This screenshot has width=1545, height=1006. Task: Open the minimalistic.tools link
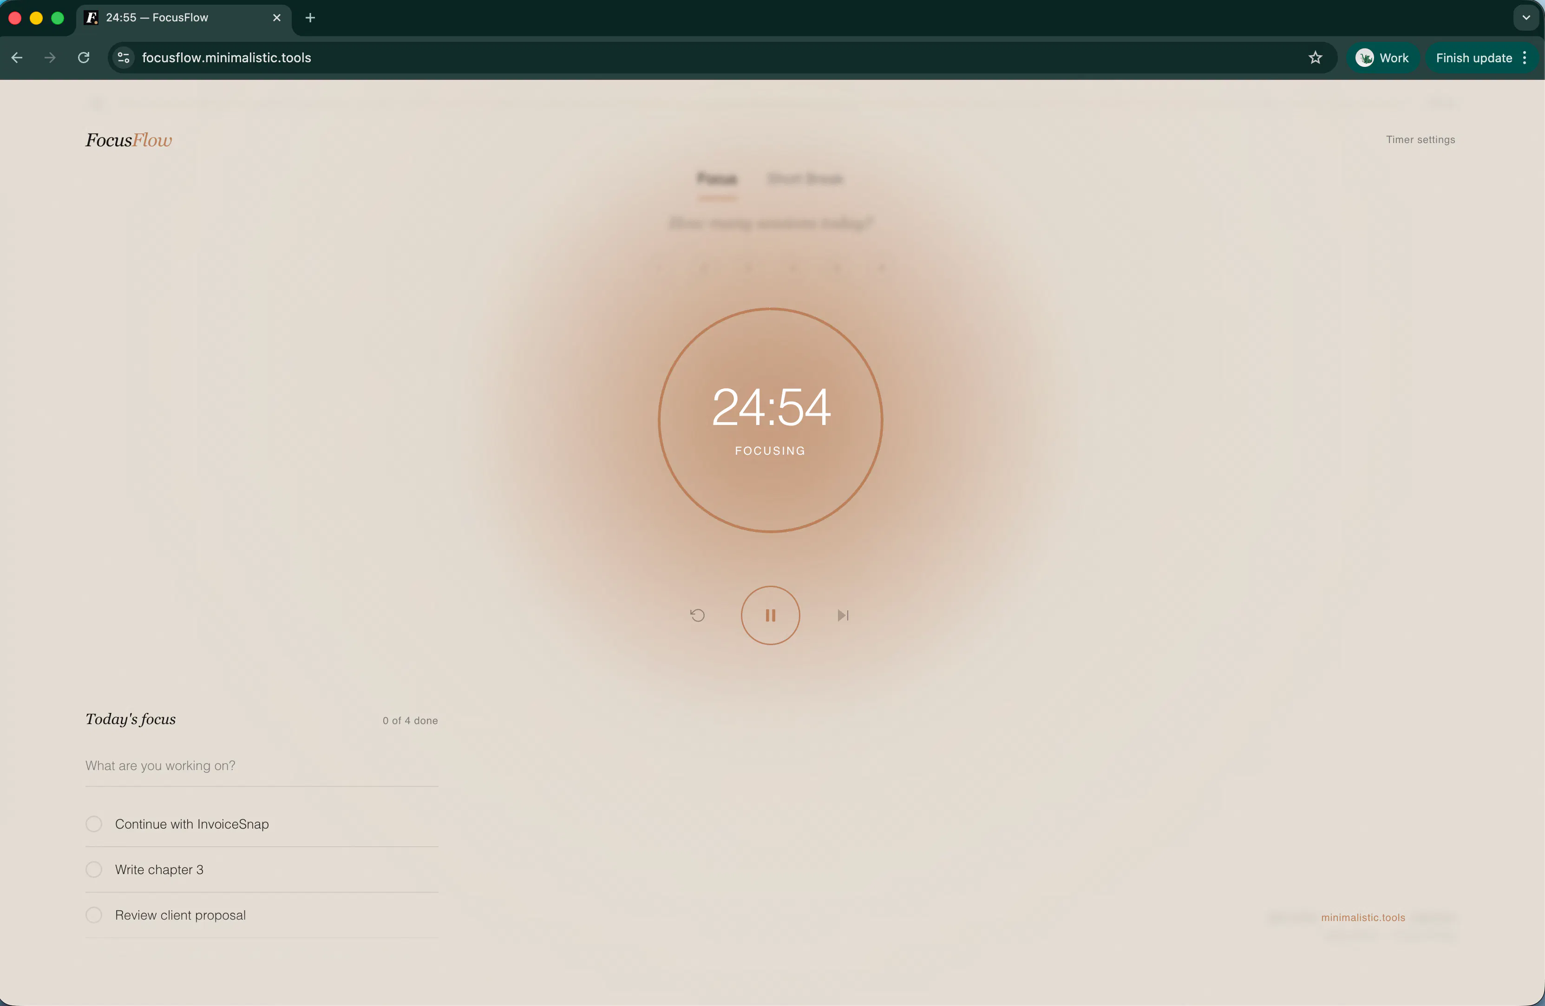1362,917
